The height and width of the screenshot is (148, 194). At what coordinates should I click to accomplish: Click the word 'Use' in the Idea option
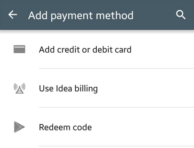click(x=46, y=89)
